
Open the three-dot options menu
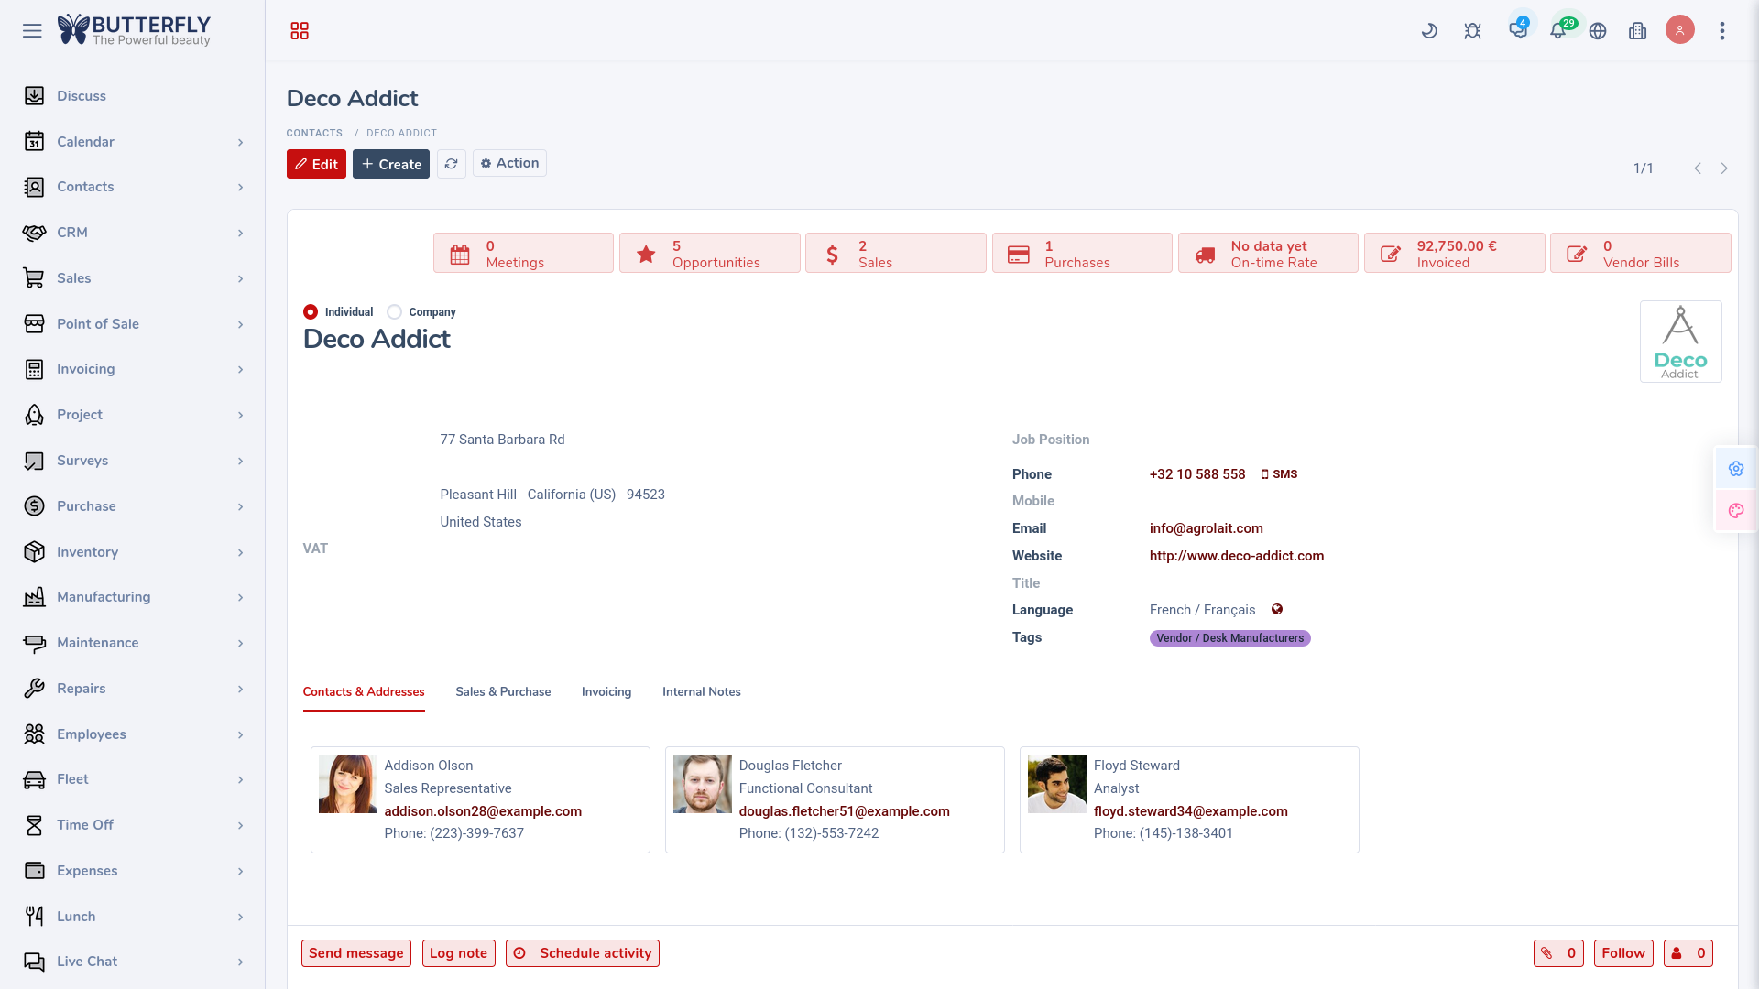pyautogui.click(x=1722, y=31)
